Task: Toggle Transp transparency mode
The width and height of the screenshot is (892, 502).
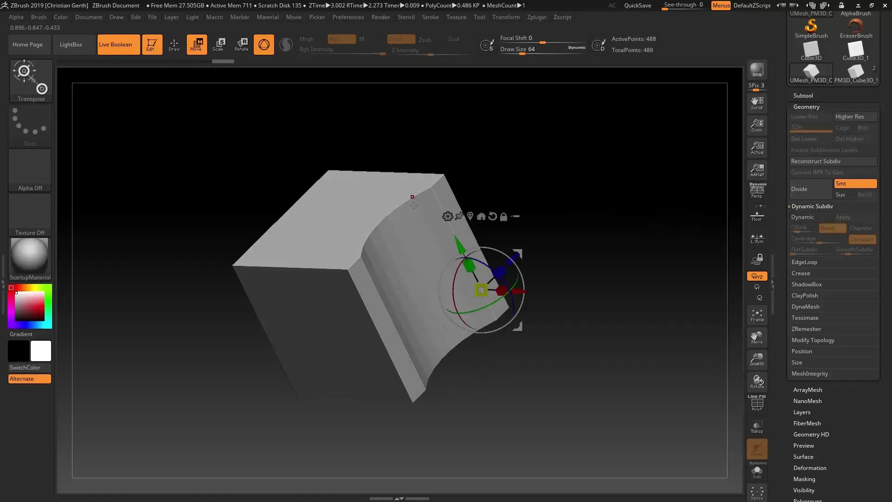Action: click(757, 427)
